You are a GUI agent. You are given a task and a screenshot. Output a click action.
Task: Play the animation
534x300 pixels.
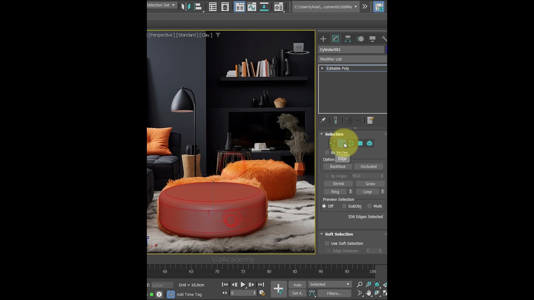[243, 285]
